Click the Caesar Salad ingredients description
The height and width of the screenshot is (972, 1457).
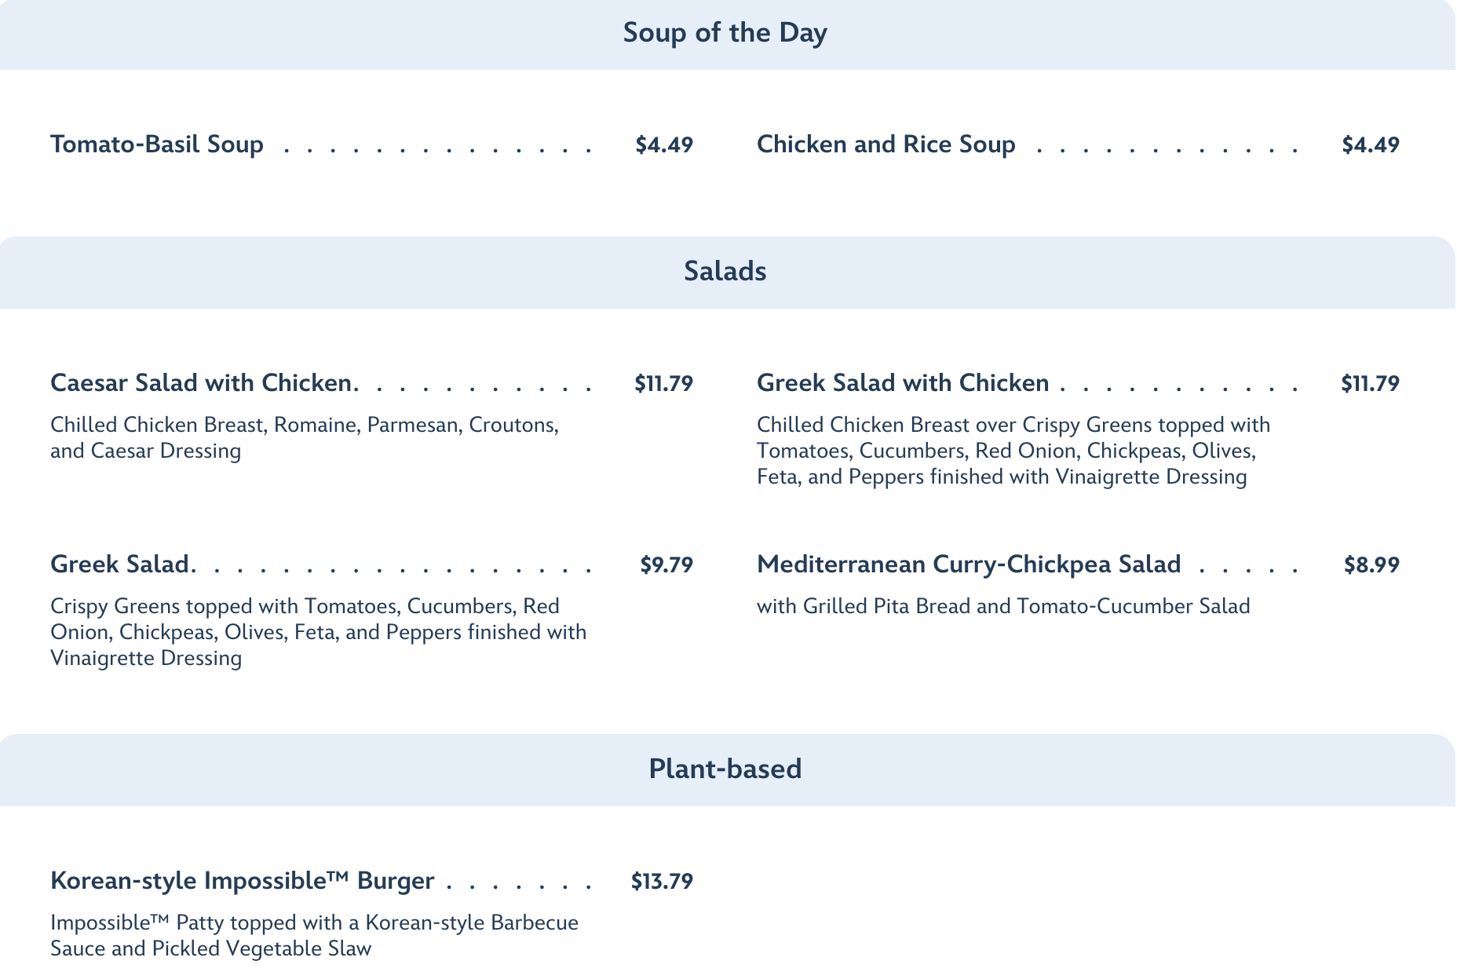[x=305, y=437]
